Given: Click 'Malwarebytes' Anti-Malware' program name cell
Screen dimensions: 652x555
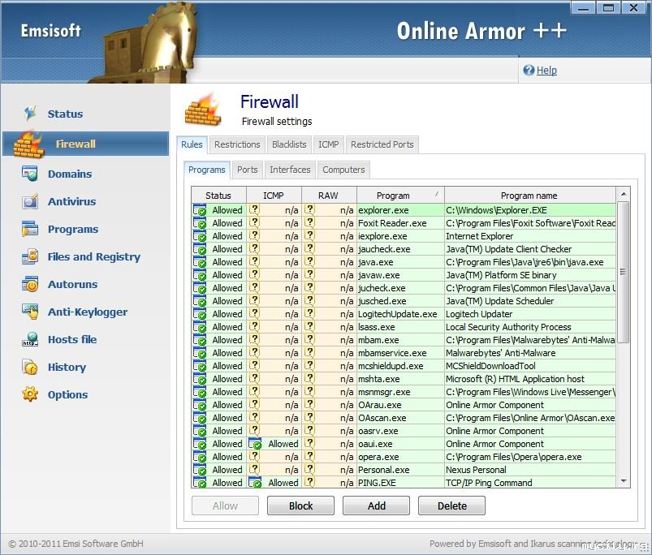Looking at the screenshot, I should (530, 353).
